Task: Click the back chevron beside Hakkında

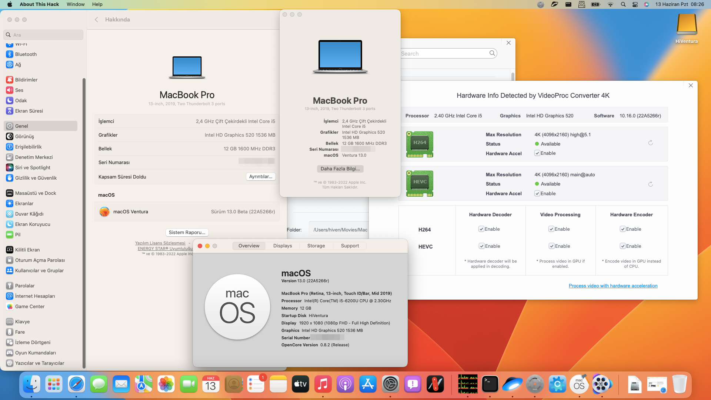Action: click(x=96, y=20)
